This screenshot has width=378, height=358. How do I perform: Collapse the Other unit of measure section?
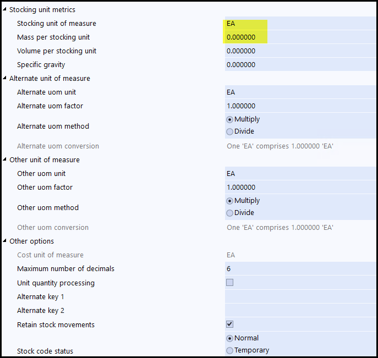(5, 160)
